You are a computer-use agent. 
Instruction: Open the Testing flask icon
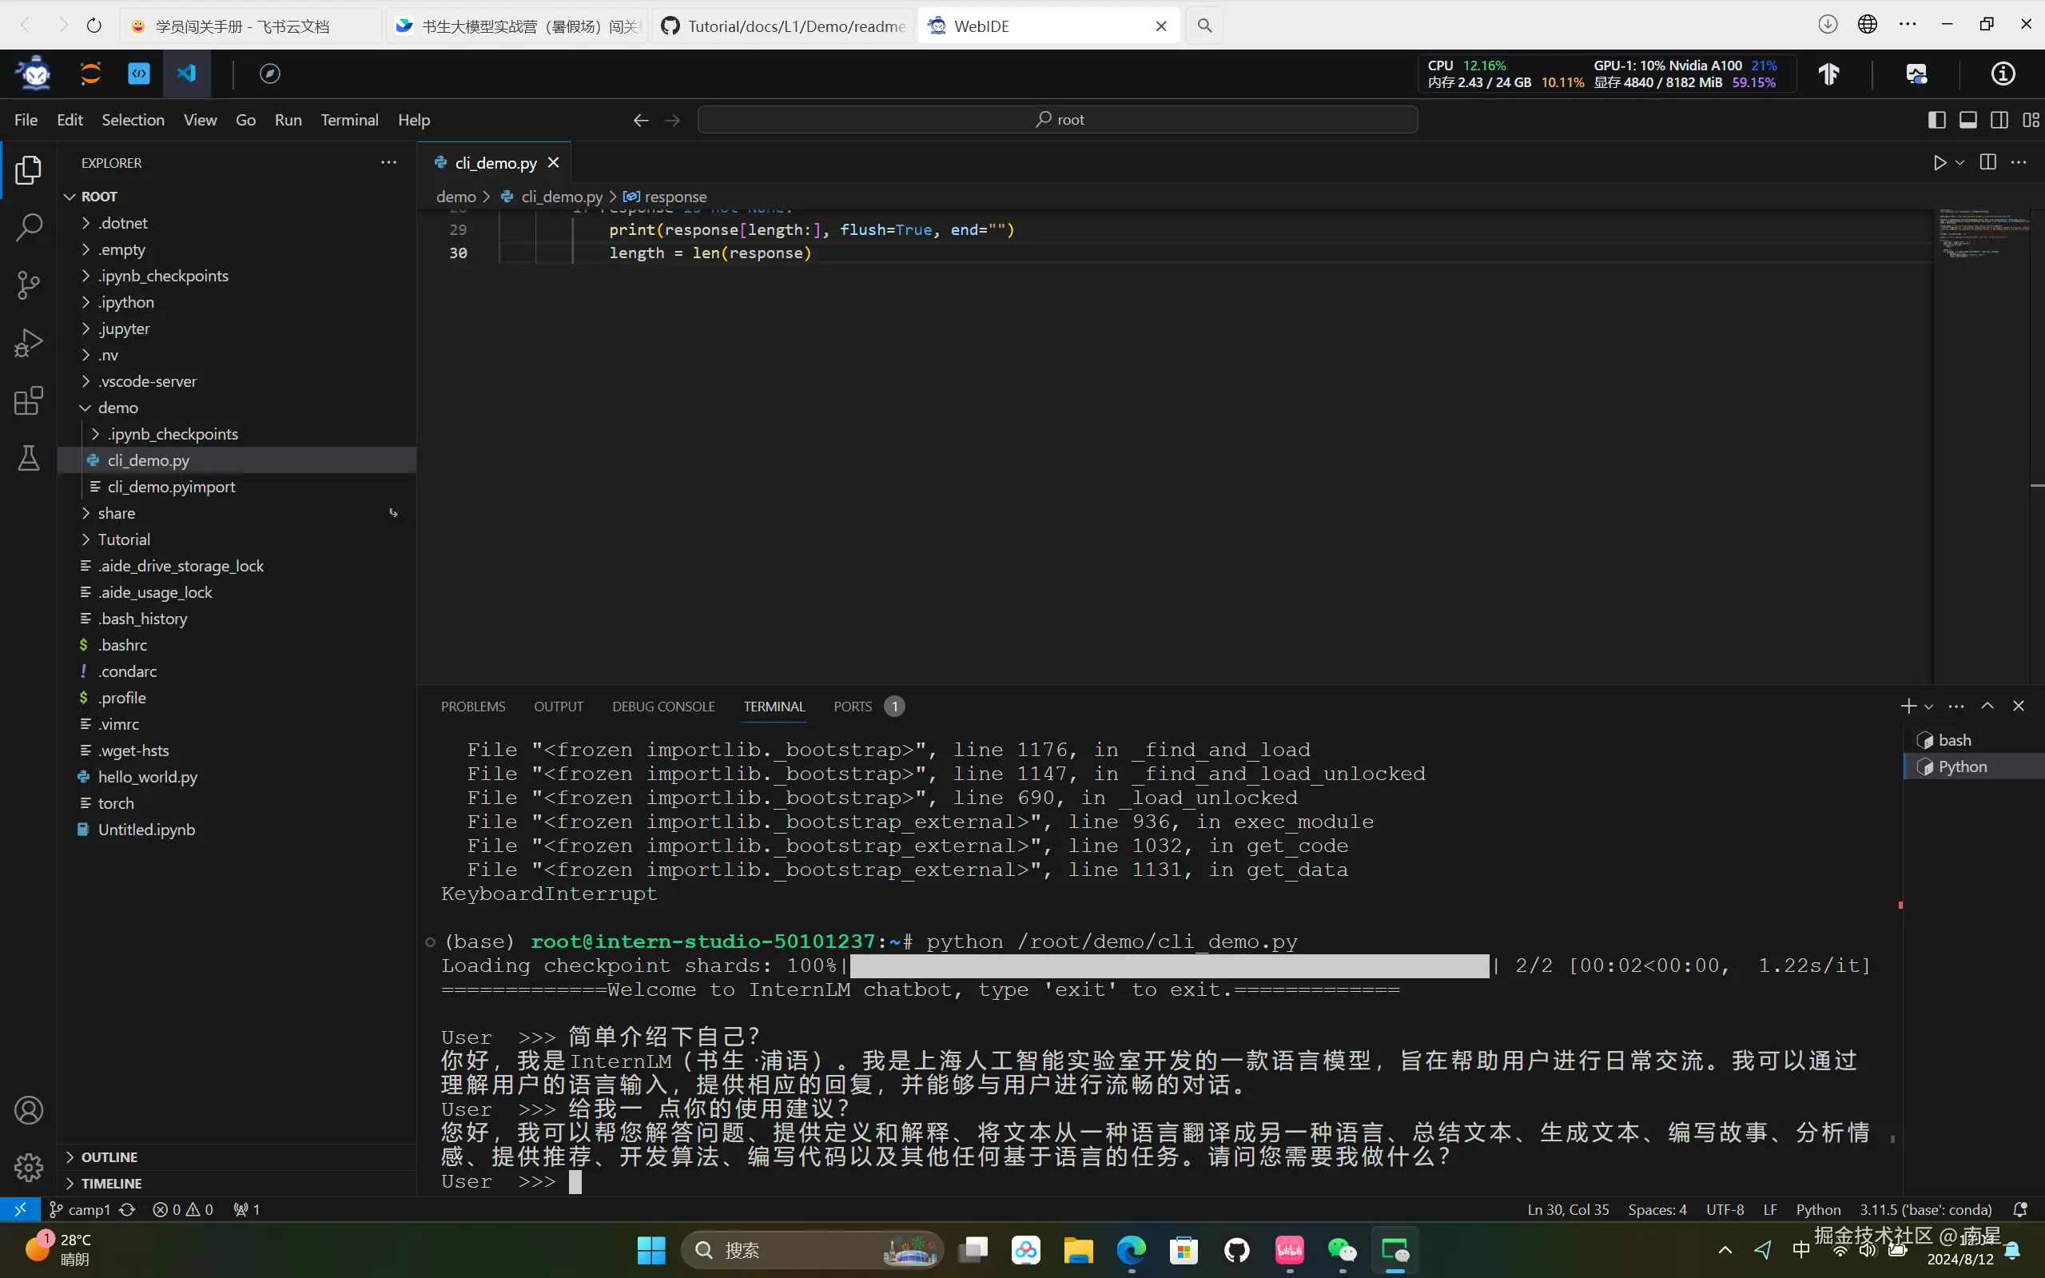29,458
